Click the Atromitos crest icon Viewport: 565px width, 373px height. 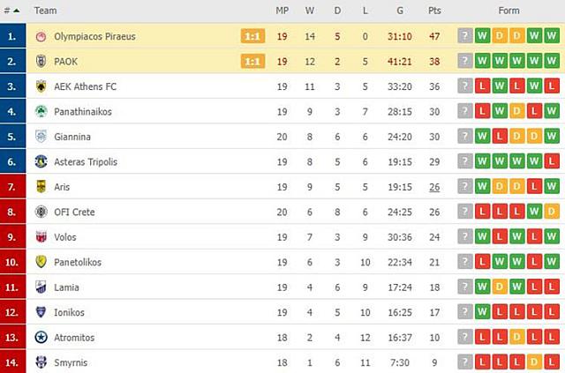(x=41, y=338)
